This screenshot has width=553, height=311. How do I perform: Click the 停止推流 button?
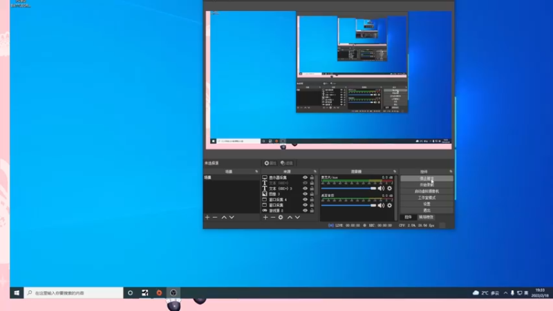point(427,178)
